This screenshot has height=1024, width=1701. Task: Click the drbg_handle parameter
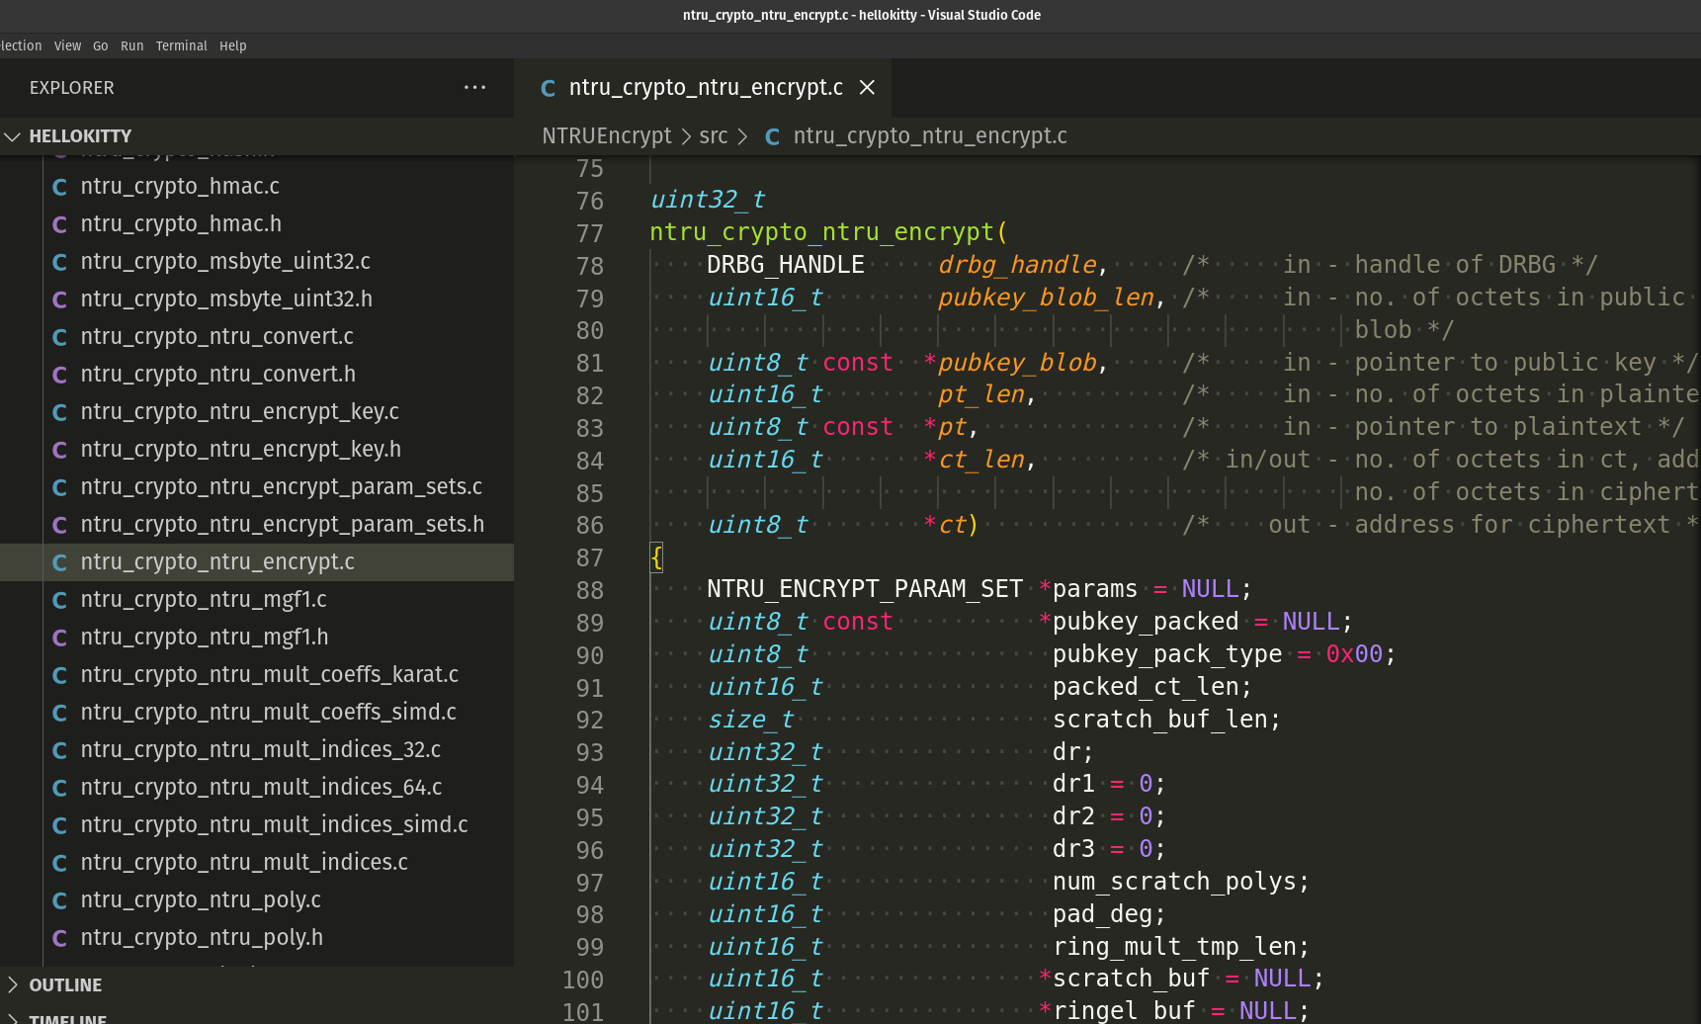click(1017, 265)
